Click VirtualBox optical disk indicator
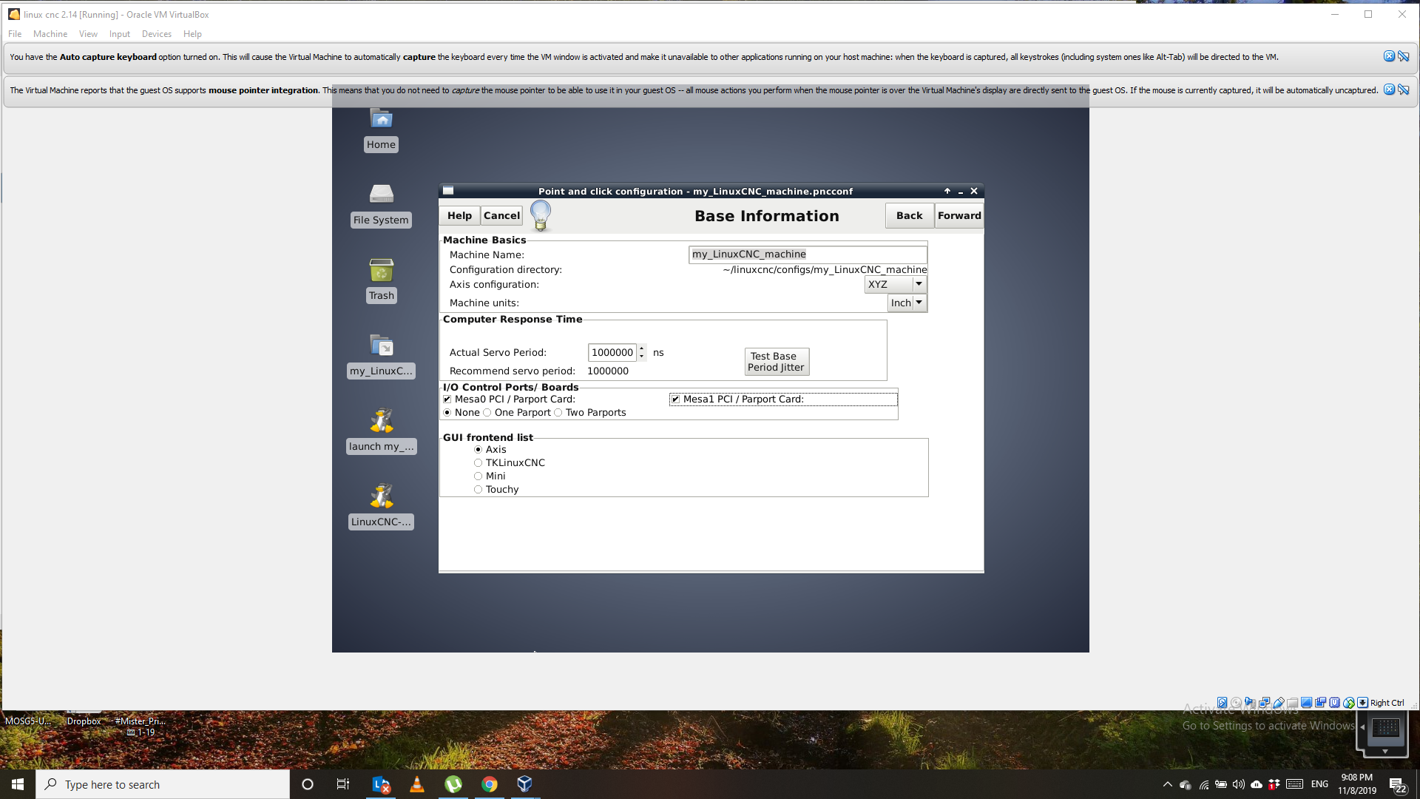 point(1236,703)
